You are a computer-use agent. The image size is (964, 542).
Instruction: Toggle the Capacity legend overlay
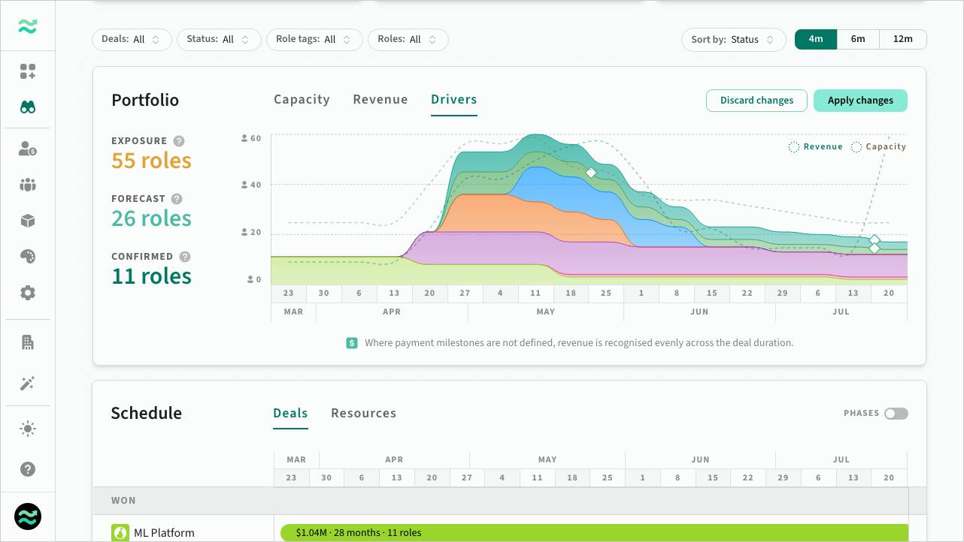click(x=878, y=147)
